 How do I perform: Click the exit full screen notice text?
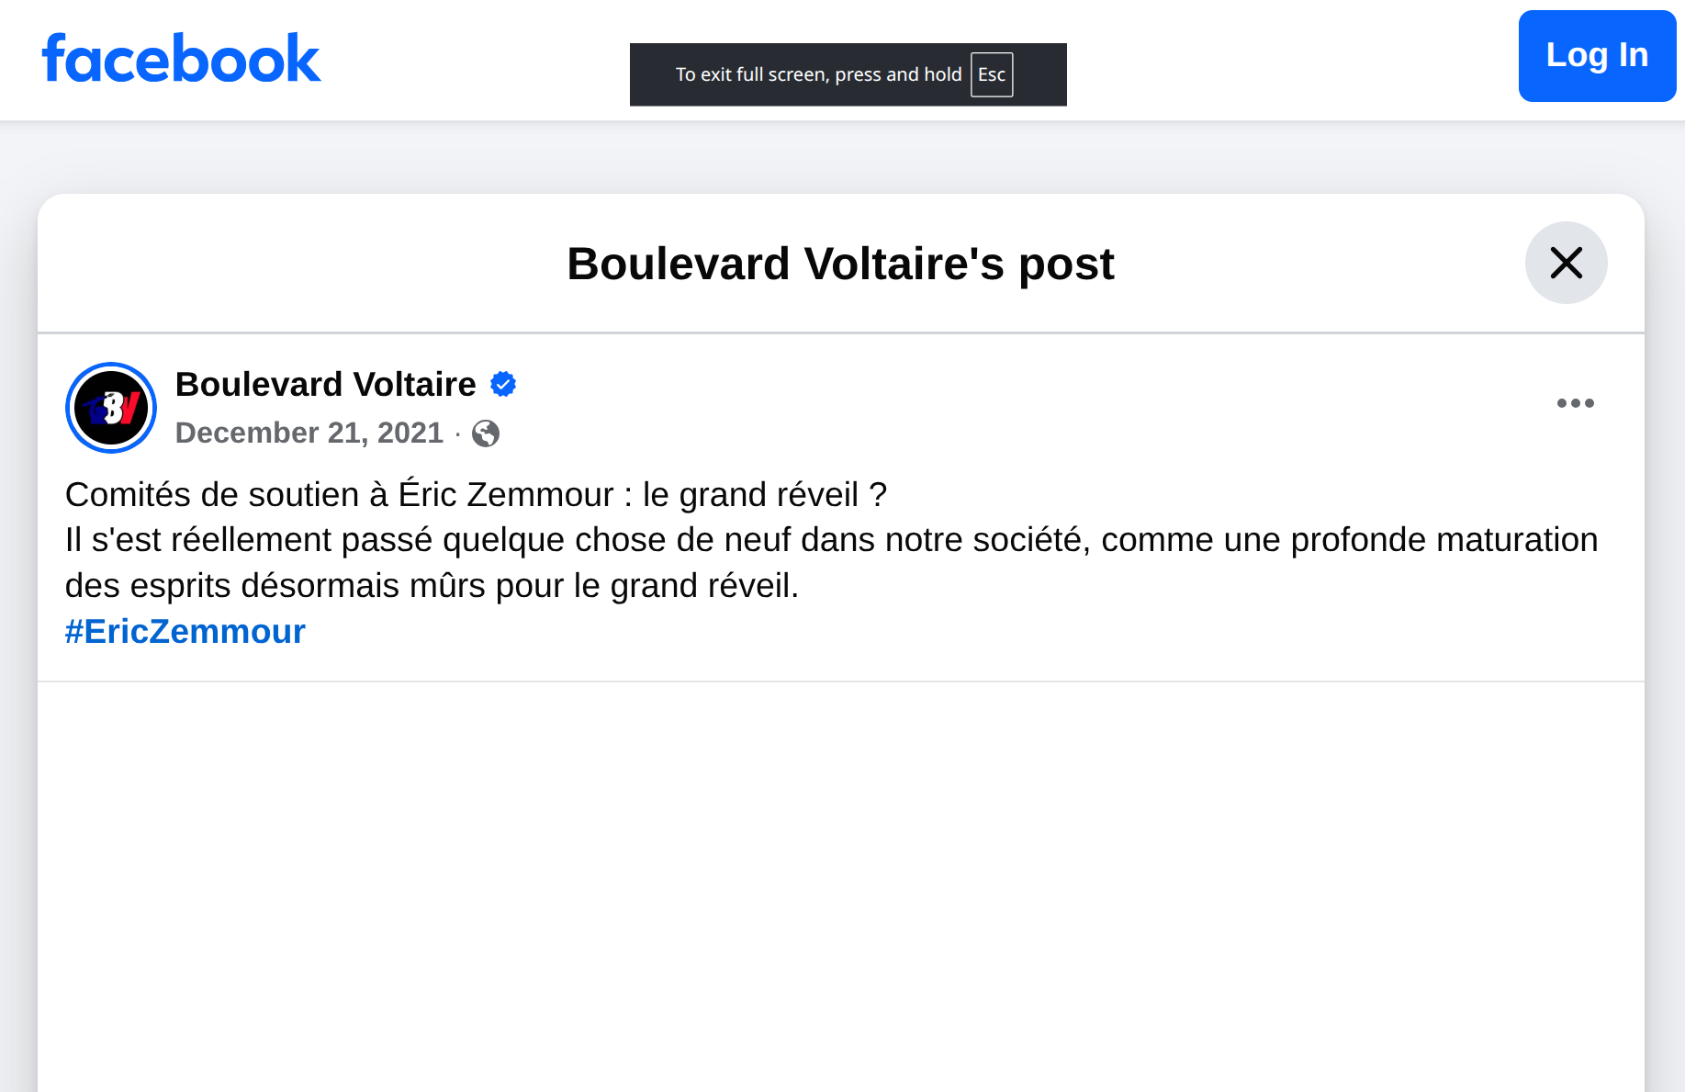pos(818,74)
